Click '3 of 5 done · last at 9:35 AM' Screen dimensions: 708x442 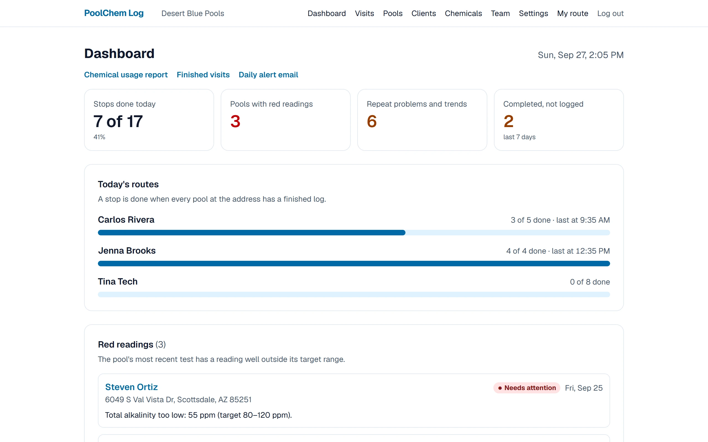tap(560, 220)
